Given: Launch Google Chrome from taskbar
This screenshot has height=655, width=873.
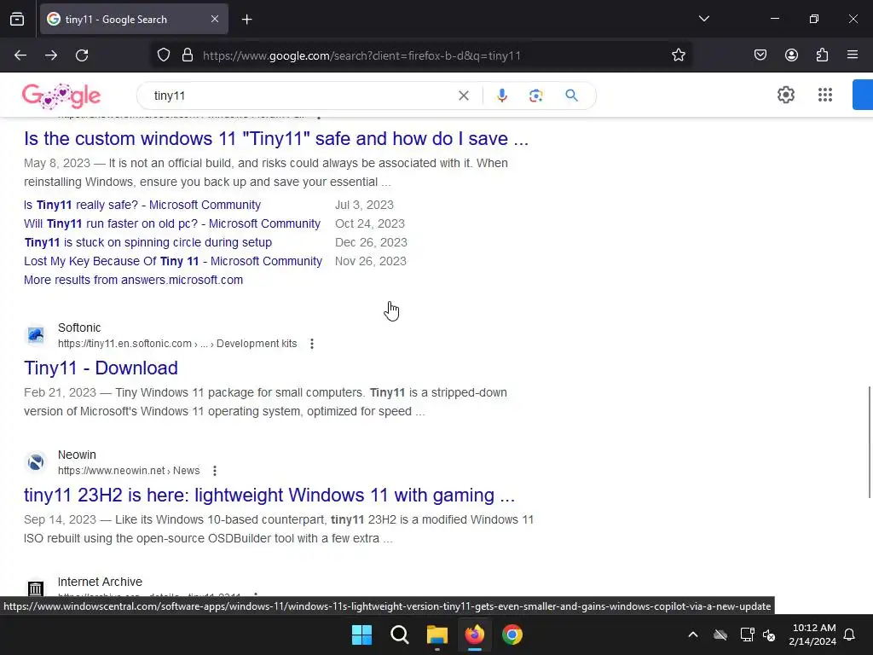Looking at the screenshot, I should coord(512,635).
